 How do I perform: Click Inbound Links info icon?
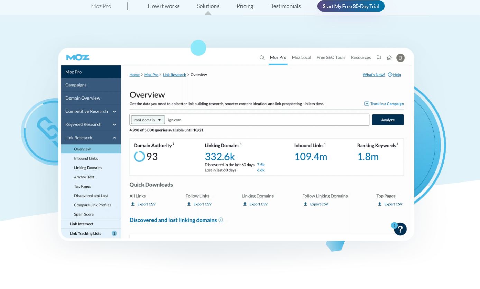325,144
